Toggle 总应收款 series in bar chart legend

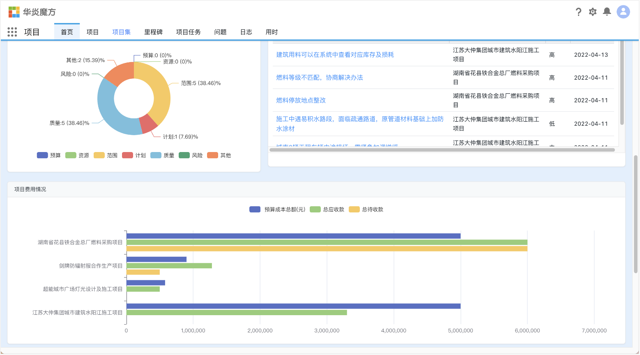(327, 210)
